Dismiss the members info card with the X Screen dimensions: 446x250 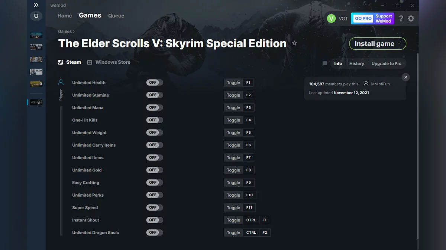pos(405,77)
